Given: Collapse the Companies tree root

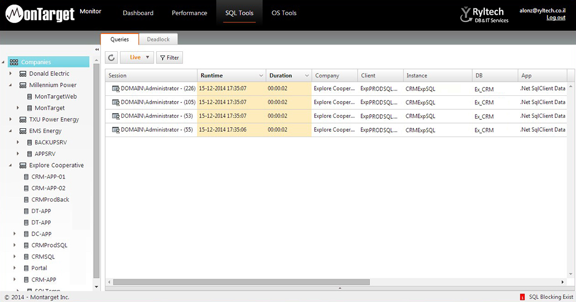Looking at the screenshot, I should 3,62.
